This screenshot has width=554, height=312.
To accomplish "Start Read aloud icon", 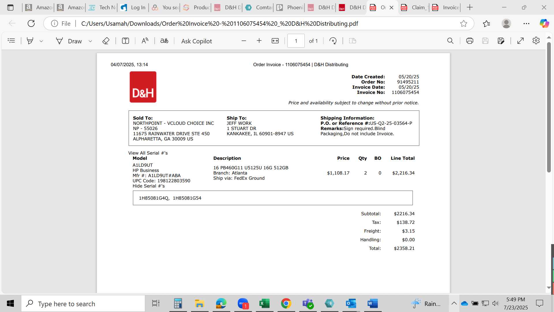I will pyautogui.click(x=145, y=41).
